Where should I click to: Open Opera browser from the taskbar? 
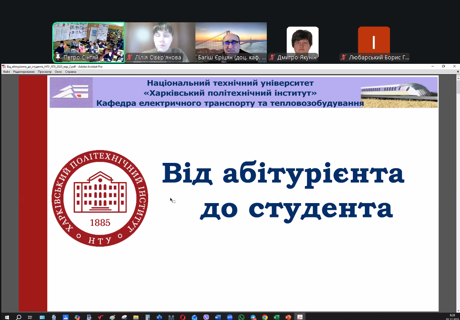(183, 317)
